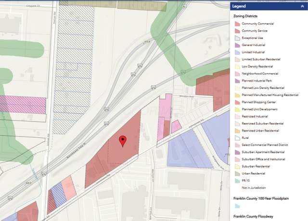This screenshot has height=221, width=308.
Task: Click the Community Commercial legend swatch
Action: pos(237,24)
